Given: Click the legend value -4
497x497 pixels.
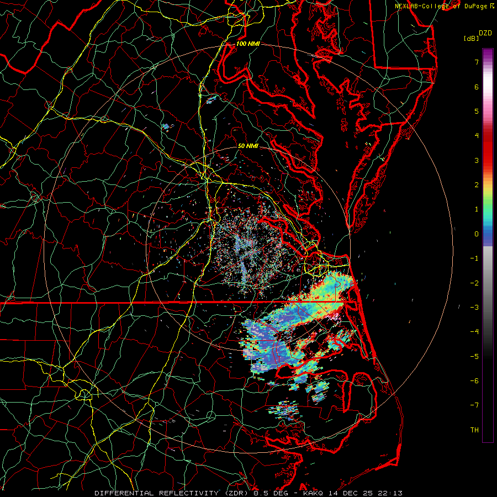Looking at the screenshot, I should 474,332.
